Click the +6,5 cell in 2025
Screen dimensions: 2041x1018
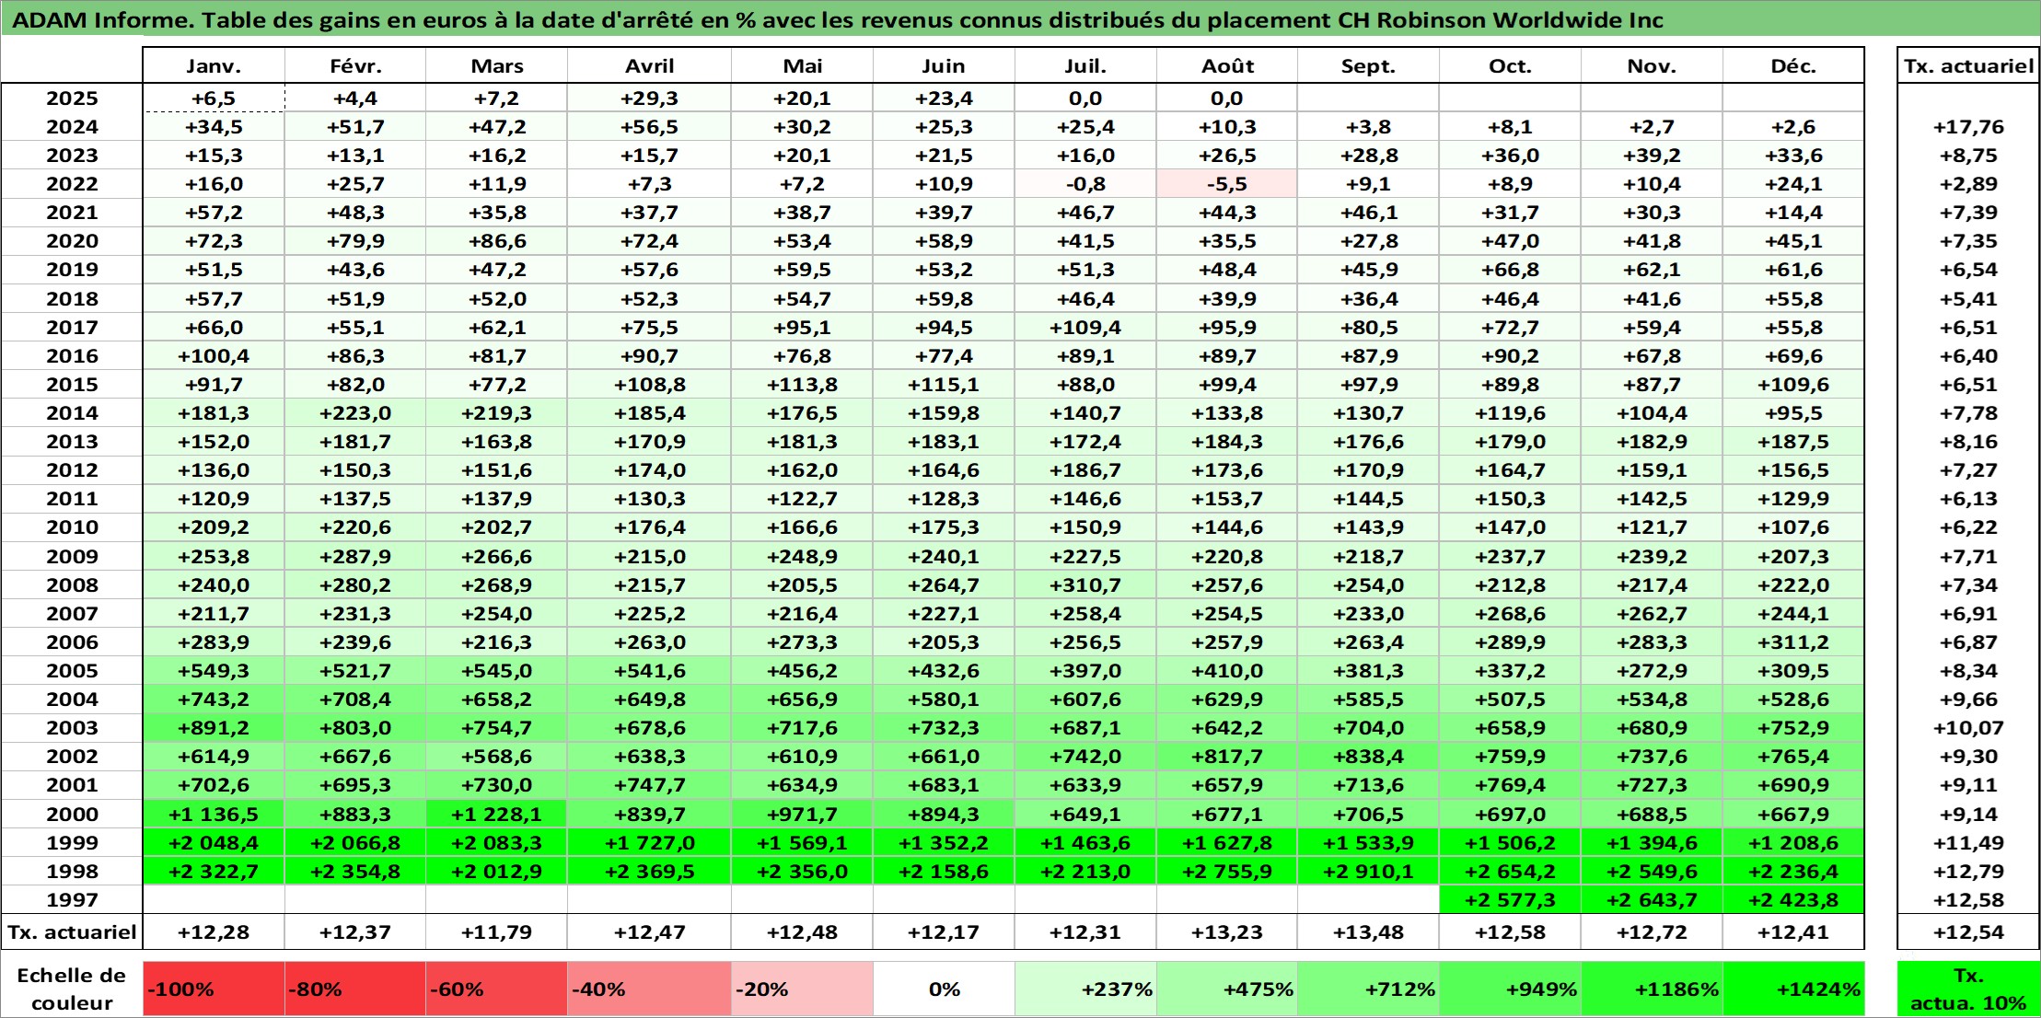click(214, 98)
